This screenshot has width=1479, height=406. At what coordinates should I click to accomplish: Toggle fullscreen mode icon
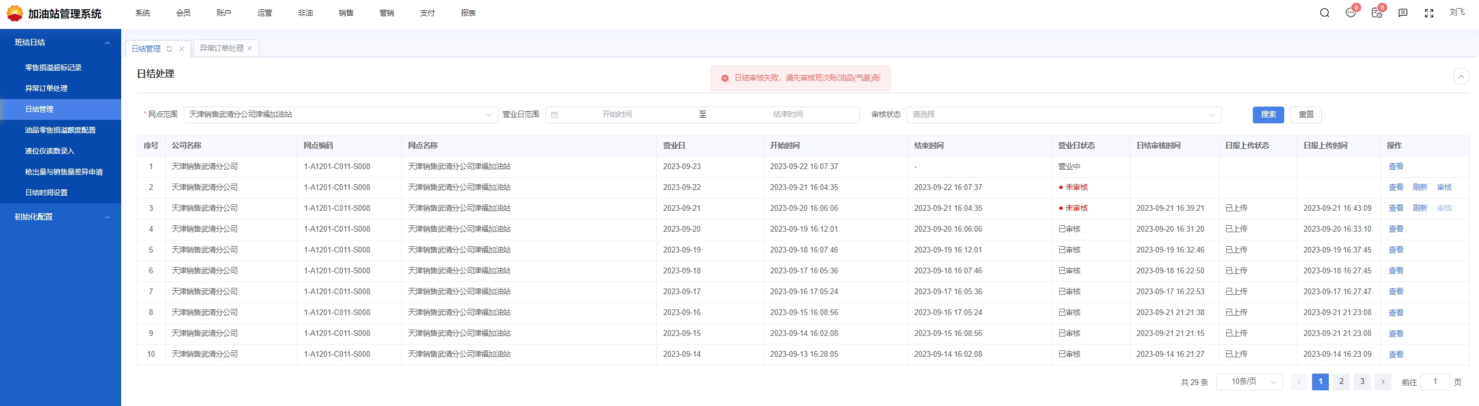pyautogui.click(x=1429, y=13)
